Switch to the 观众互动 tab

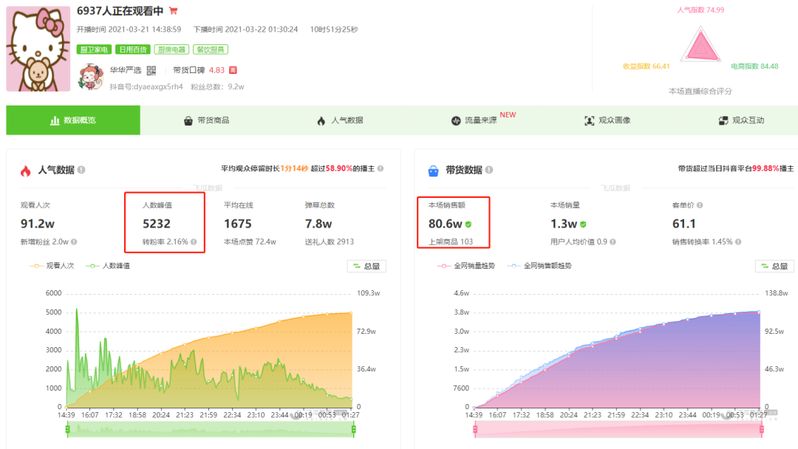point(742,120)
